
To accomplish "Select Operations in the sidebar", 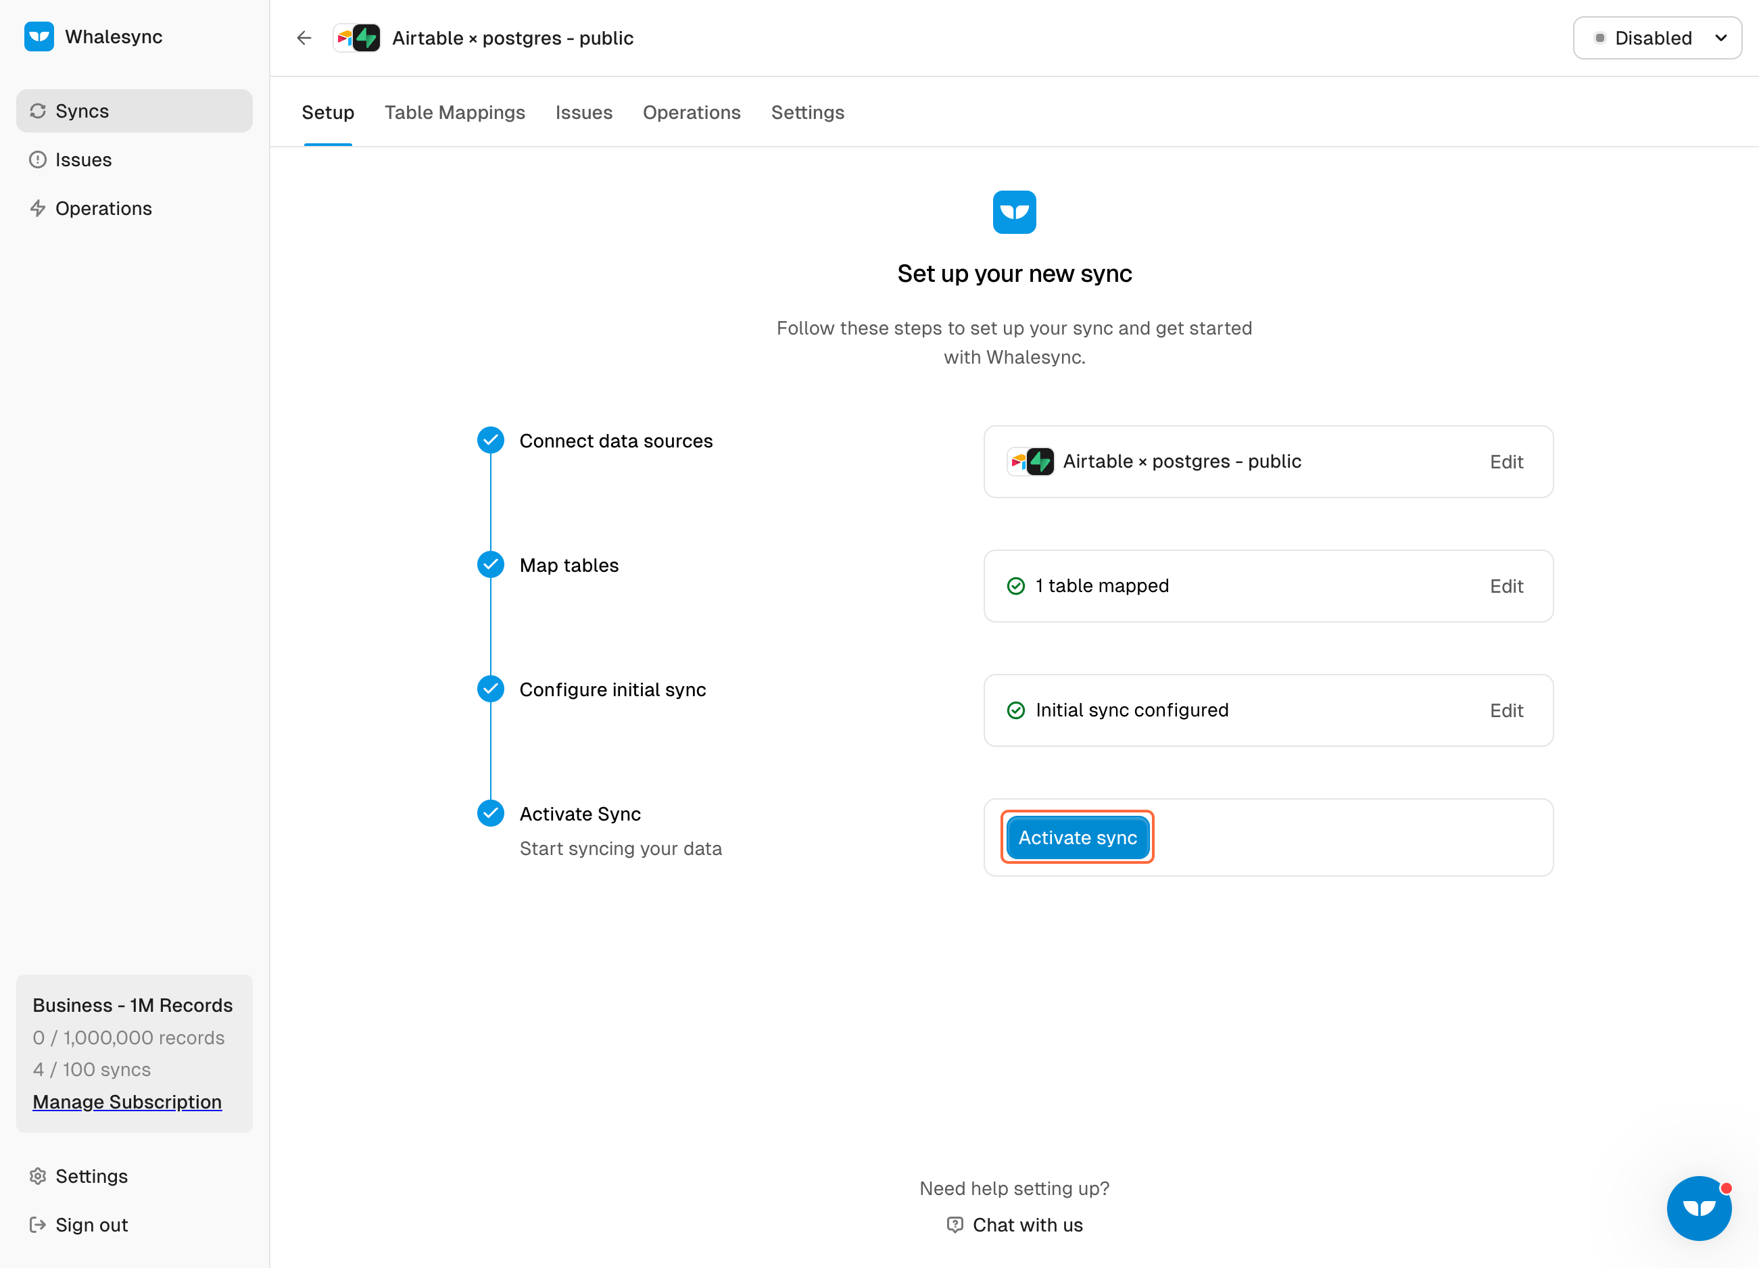I will pos(134,209).
